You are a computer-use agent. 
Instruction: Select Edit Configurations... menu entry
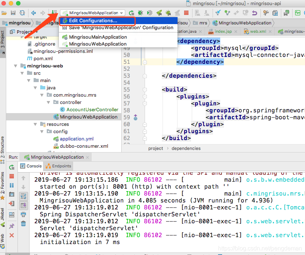point(118,21)
